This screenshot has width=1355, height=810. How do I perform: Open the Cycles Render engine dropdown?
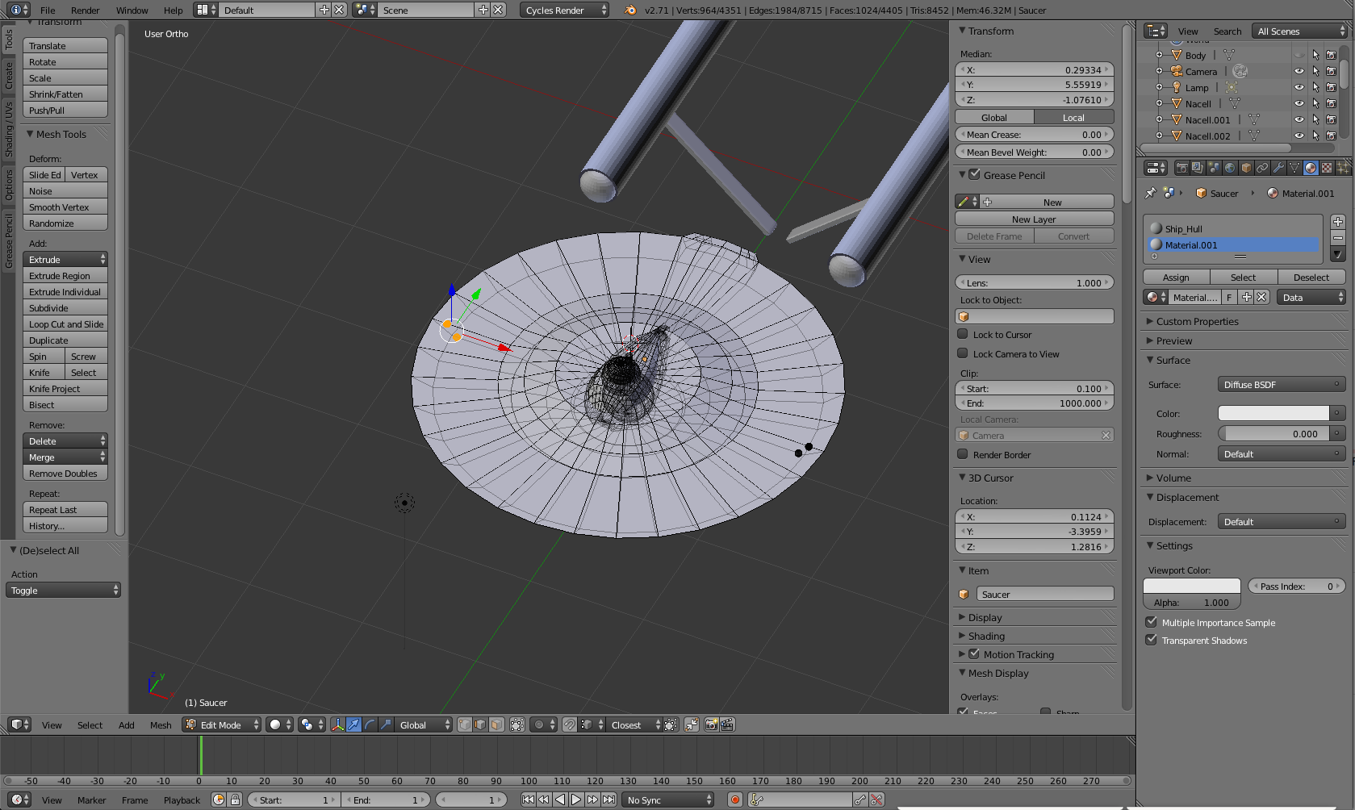coord(564,10)
